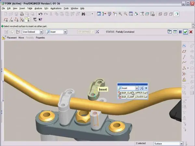This screenshot has height=146, width=195.
Task: Open the User Defined constraint set dropdown
Action: click(41, 32)
